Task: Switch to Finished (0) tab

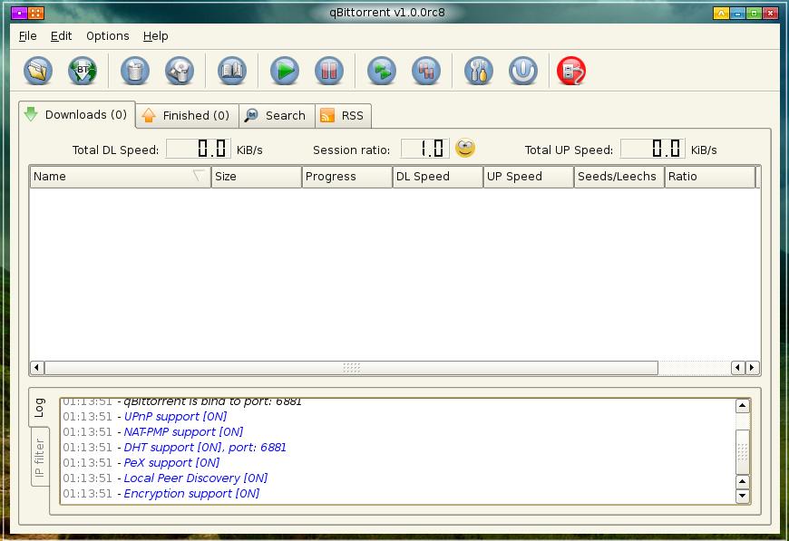Action: pos(187,116)
